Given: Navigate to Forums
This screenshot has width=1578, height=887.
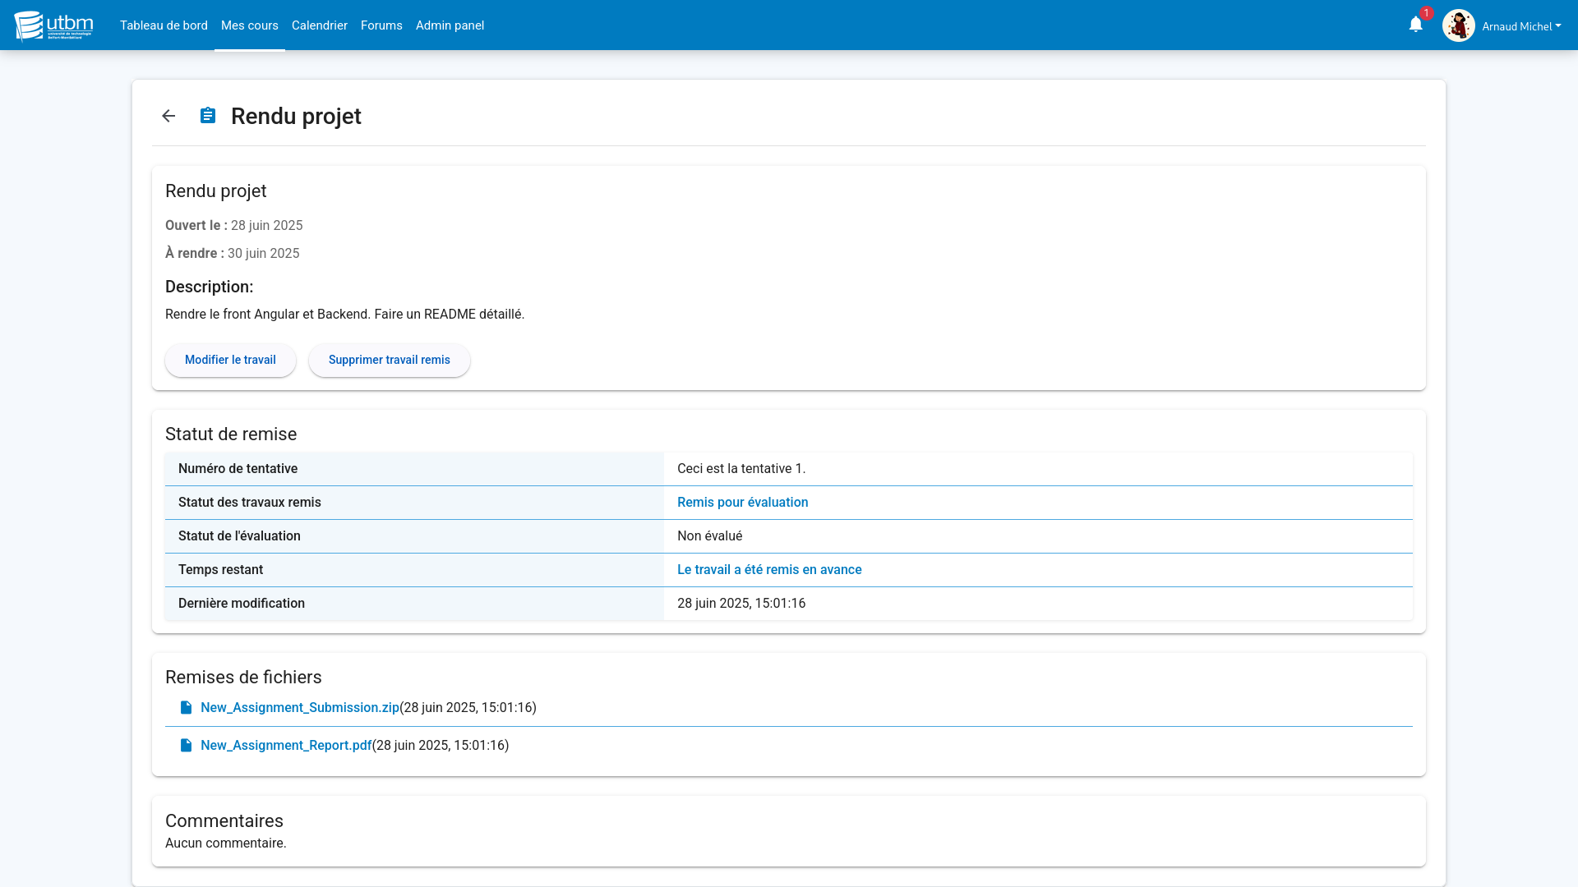Looking at the screenshot, I should 381,25.
